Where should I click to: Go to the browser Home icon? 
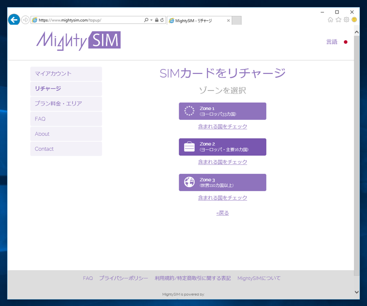point(330,20)
